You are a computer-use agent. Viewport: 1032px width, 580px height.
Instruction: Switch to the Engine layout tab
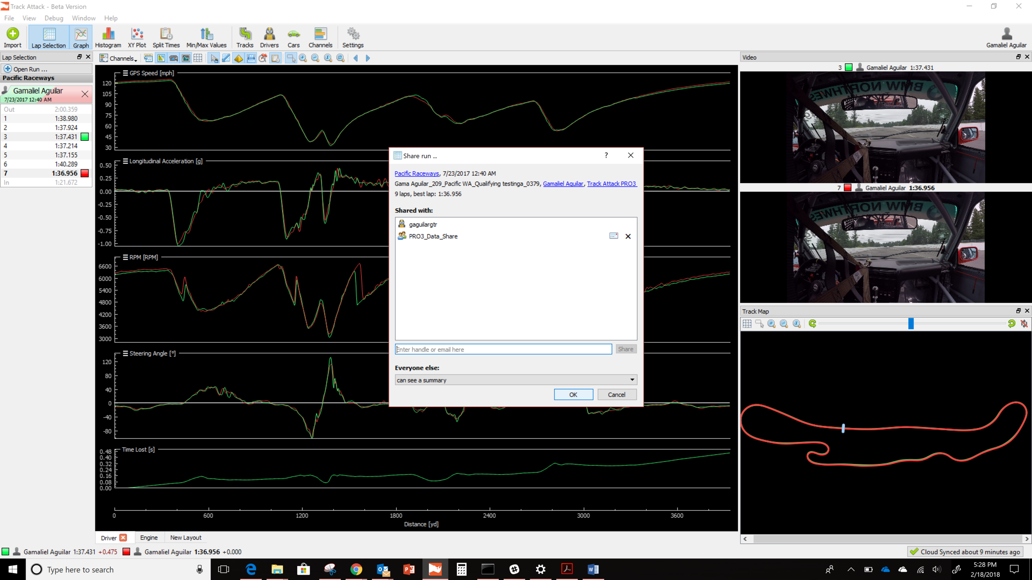(149, 538)
